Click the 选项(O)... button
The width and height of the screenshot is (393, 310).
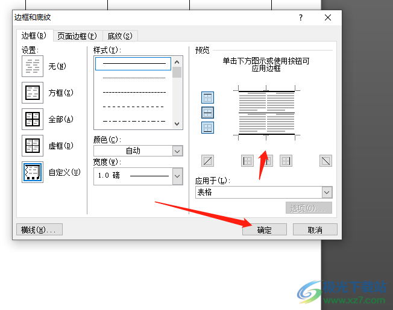click(309, 208)
